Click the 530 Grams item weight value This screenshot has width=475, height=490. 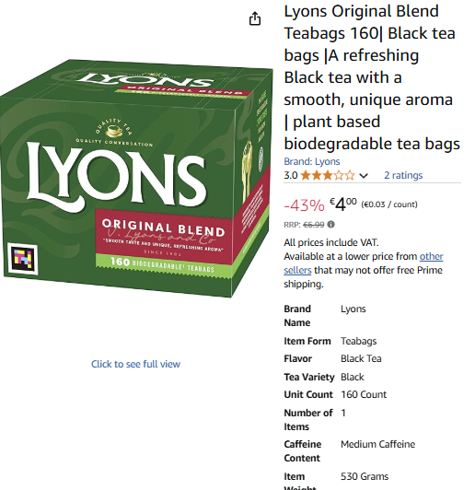pyautogui.click(x=365, y=476)
